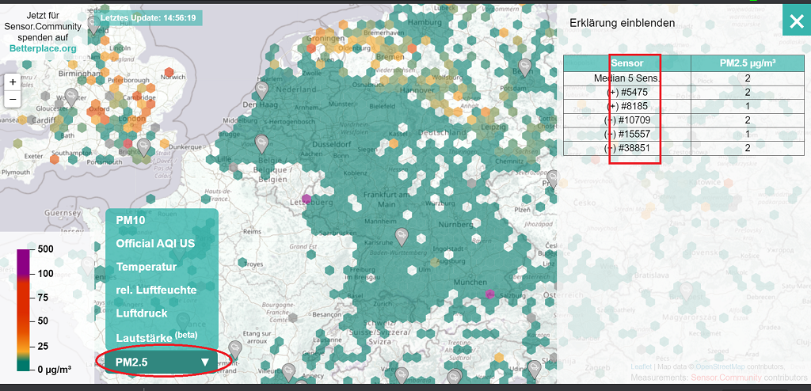This screenshot has width=811, height=391.
Task: Zoom in on the map
Action: coord(13,82)
